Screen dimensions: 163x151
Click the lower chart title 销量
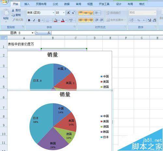(x=65, y=94)
